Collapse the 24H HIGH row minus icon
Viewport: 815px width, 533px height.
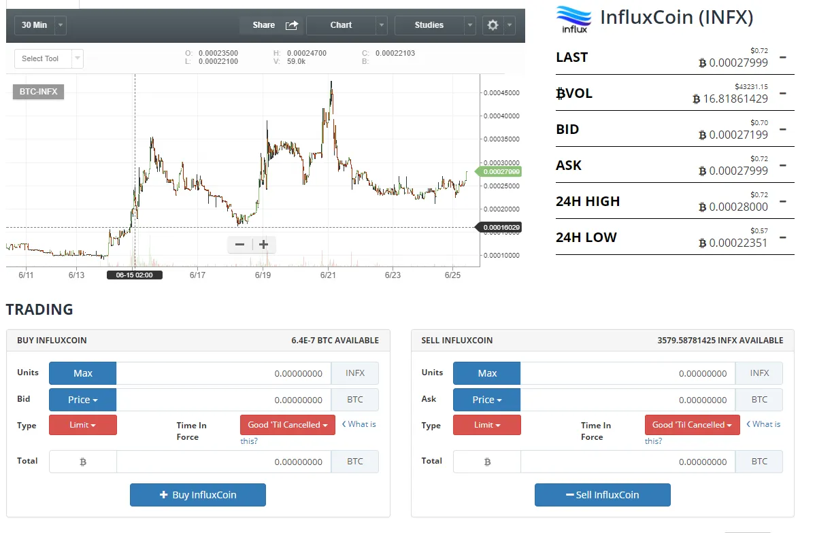click(783, 201)
